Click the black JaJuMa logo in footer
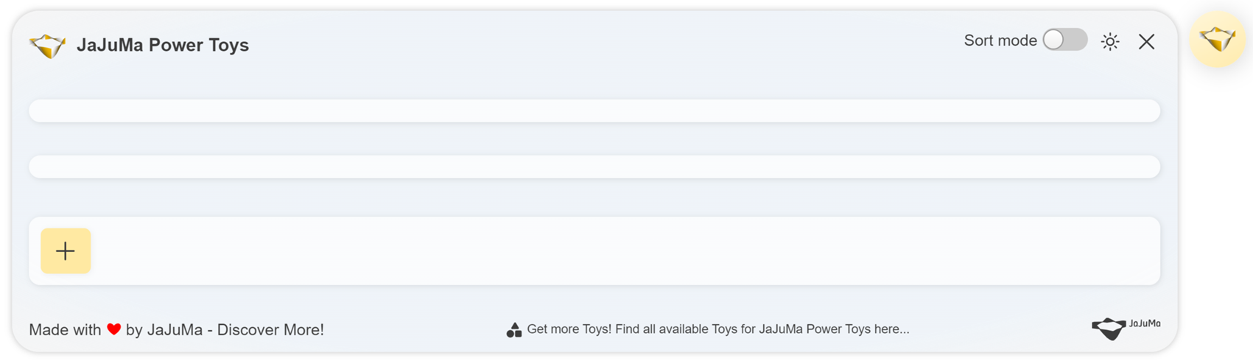1253x364 pixels. point(1109,328)
